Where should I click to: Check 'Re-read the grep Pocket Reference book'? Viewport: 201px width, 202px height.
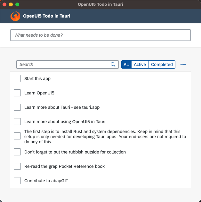tap(17, 166)
